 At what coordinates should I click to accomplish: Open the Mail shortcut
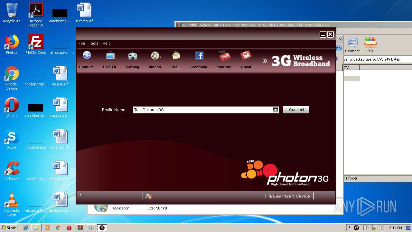tap(176, 56)
